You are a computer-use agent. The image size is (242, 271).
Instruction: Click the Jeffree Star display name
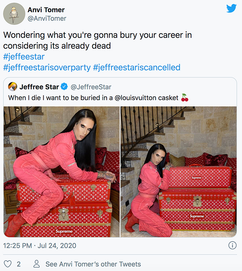(39, 87)
